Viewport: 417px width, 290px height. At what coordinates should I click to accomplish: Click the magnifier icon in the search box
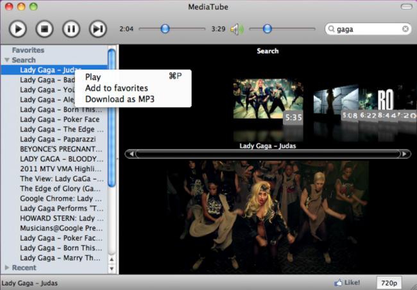pyautogui.click(x=331, y=28)
